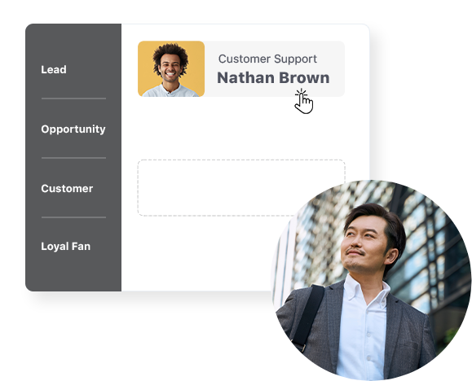Click the divider line below Opportunity

[73, 158]
